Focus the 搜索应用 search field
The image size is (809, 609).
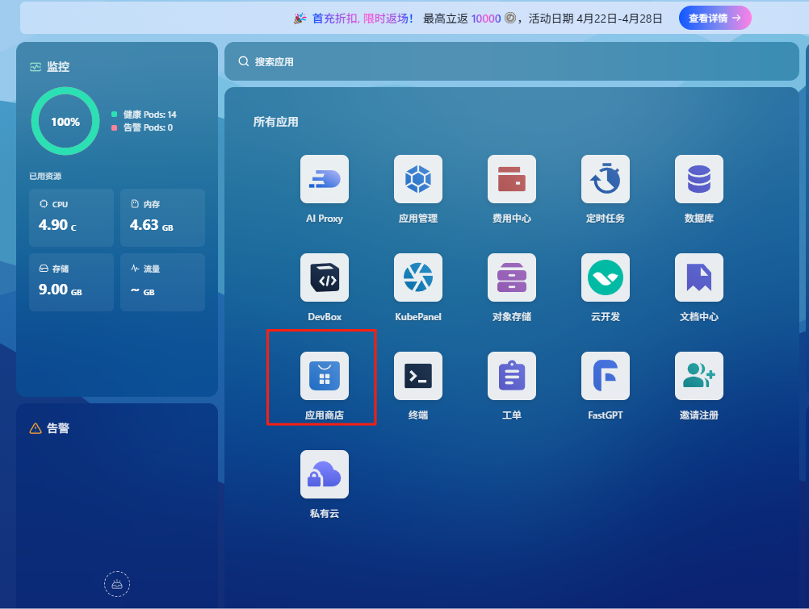tap(512, 61)
